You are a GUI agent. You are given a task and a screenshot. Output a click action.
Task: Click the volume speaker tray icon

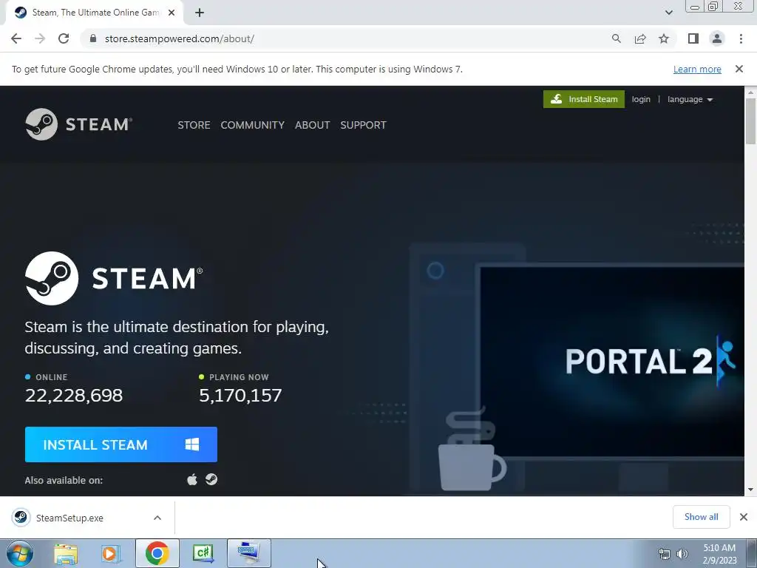coord(682,554)
